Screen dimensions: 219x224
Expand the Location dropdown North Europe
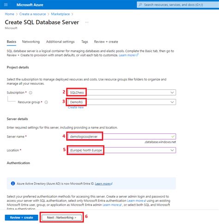point(122,150)
